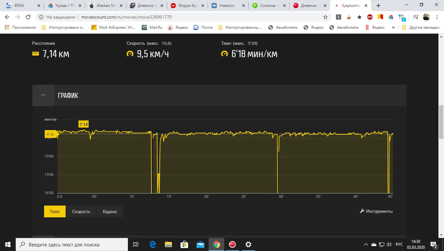Click the address bar with movescount.com URL
Viewport: 444px width, 251px height.
[183, 17]
